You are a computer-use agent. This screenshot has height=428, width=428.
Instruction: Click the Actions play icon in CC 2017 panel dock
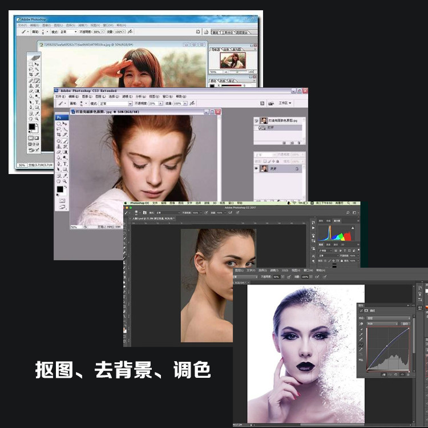coord(313,228)
